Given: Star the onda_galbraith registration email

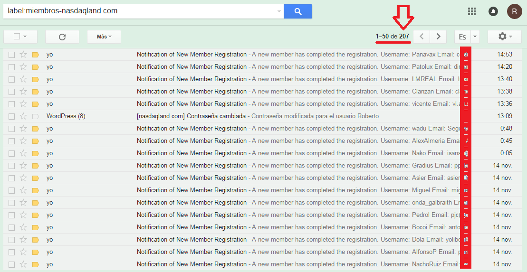Looking at the screenshot, I should coord(23,203).
